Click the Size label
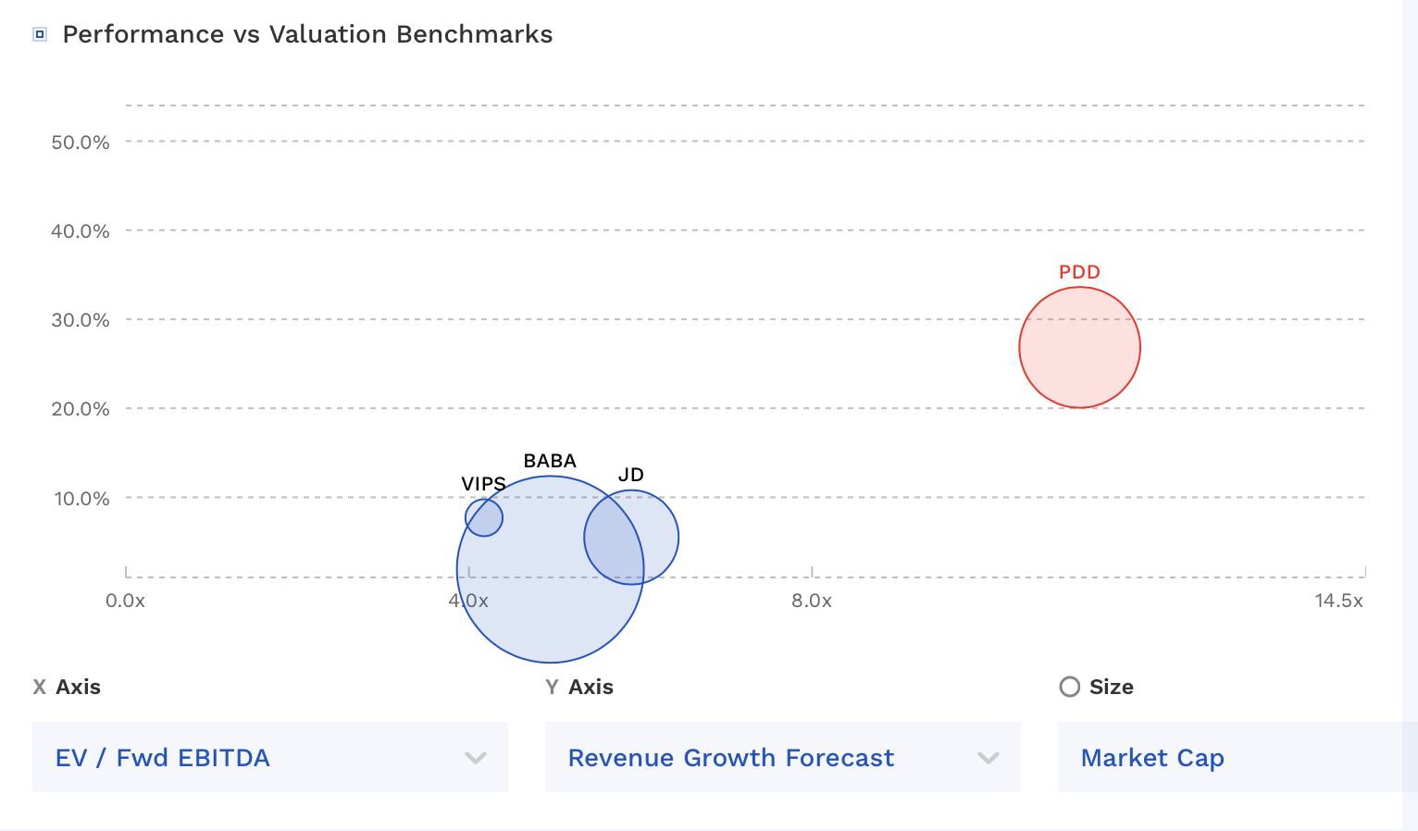The height and width of the screenshot is (831, 1418). 1112,687
